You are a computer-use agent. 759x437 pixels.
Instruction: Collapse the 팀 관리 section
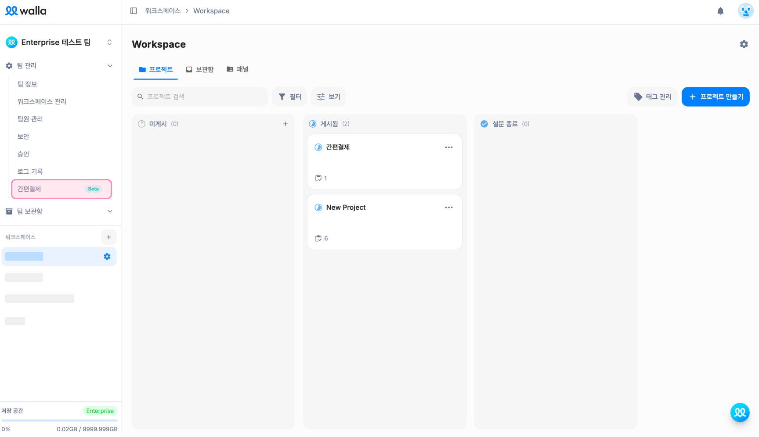click(x=110, y=66)
